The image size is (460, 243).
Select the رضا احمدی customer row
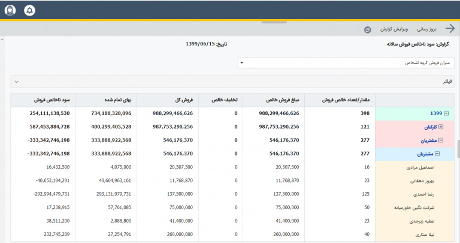point(232,194)
